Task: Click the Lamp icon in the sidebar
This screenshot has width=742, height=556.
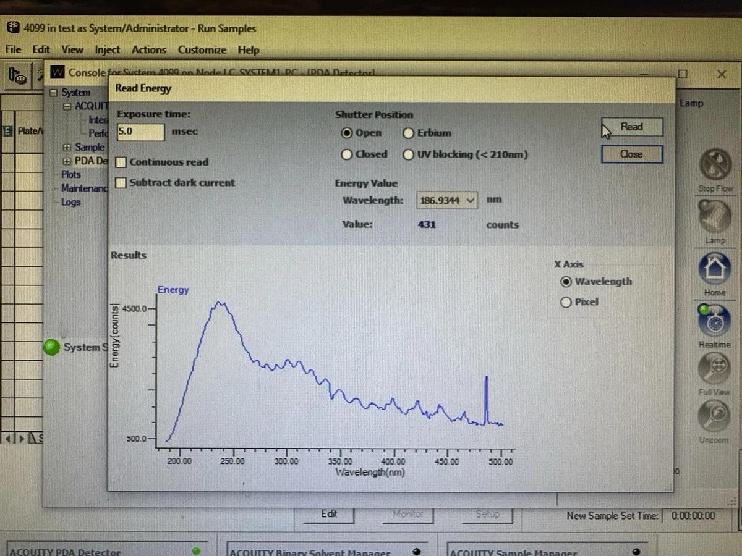Action: (x=715, y=217)
